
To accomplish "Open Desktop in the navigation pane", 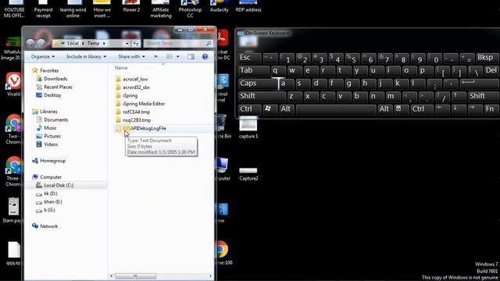I will tap(52, 95).
